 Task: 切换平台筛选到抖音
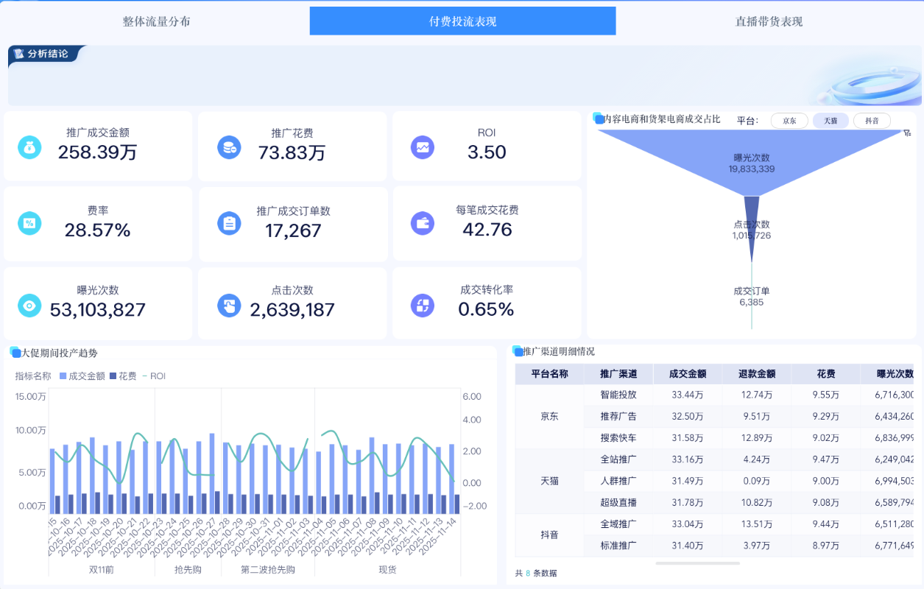pos(871,121)
